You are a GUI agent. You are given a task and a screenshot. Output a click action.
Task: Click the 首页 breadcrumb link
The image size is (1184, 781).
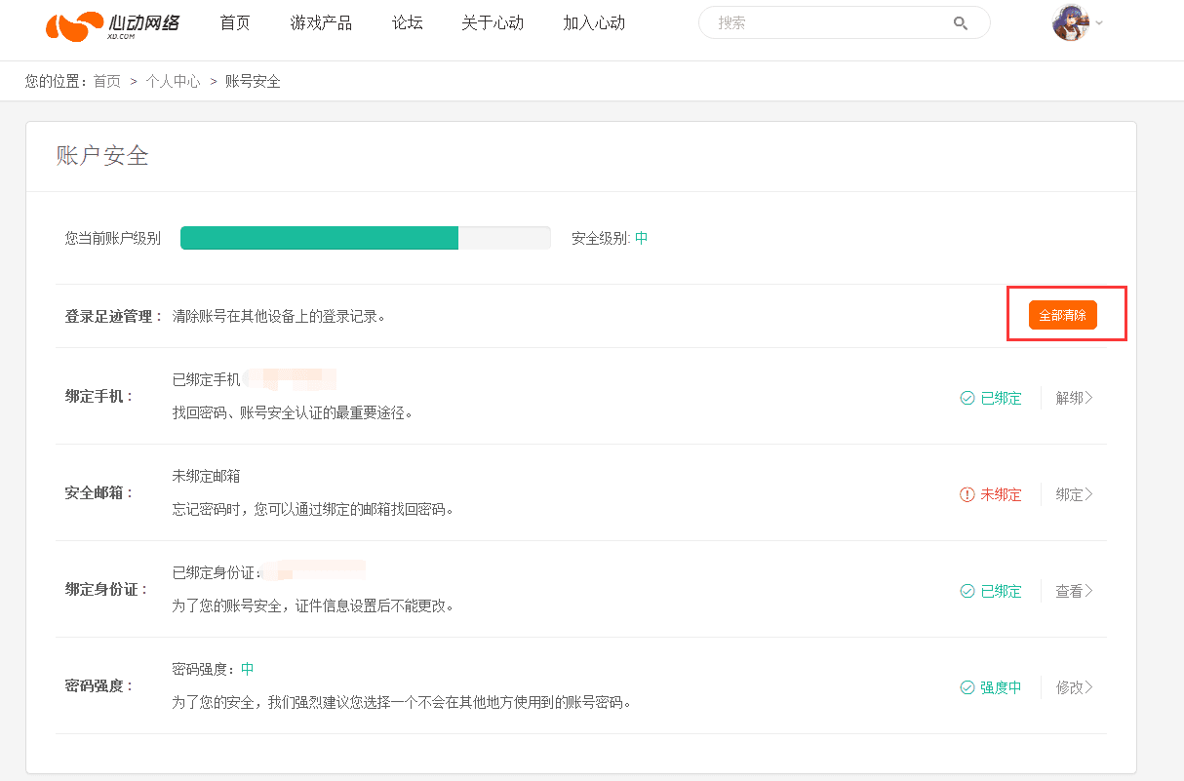point(107,82)
